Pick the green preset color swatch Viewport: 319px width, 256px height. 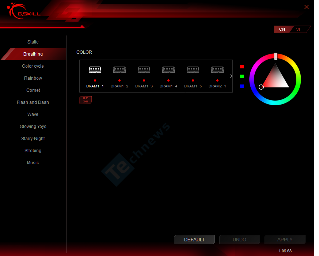point(242,76)
